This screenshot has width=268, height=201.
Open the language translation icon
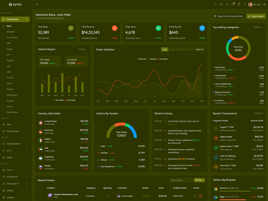tap(221, 5)
